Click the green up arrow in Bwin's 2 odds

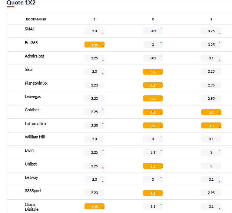219,150
